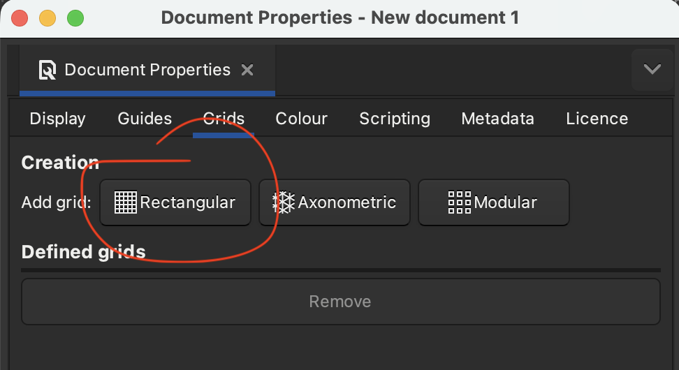Select the Grids tab
Image resolution: width=679 pixels, height=370 pixels.
point(224,119)
